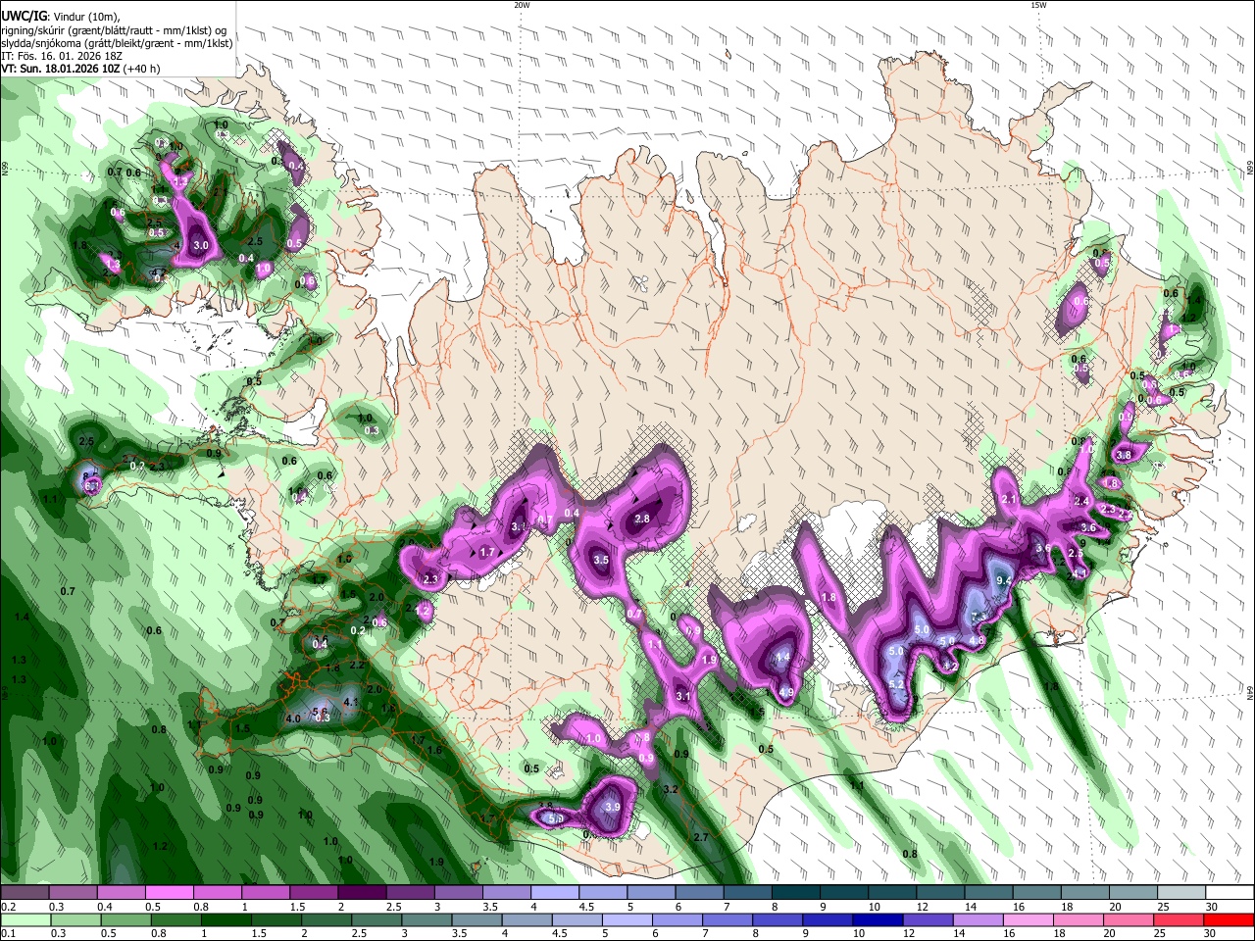
Task: Select the 'VT: Sun. 18.01.2026 10Z (+40 h)' line
Action: coord(80,69)
